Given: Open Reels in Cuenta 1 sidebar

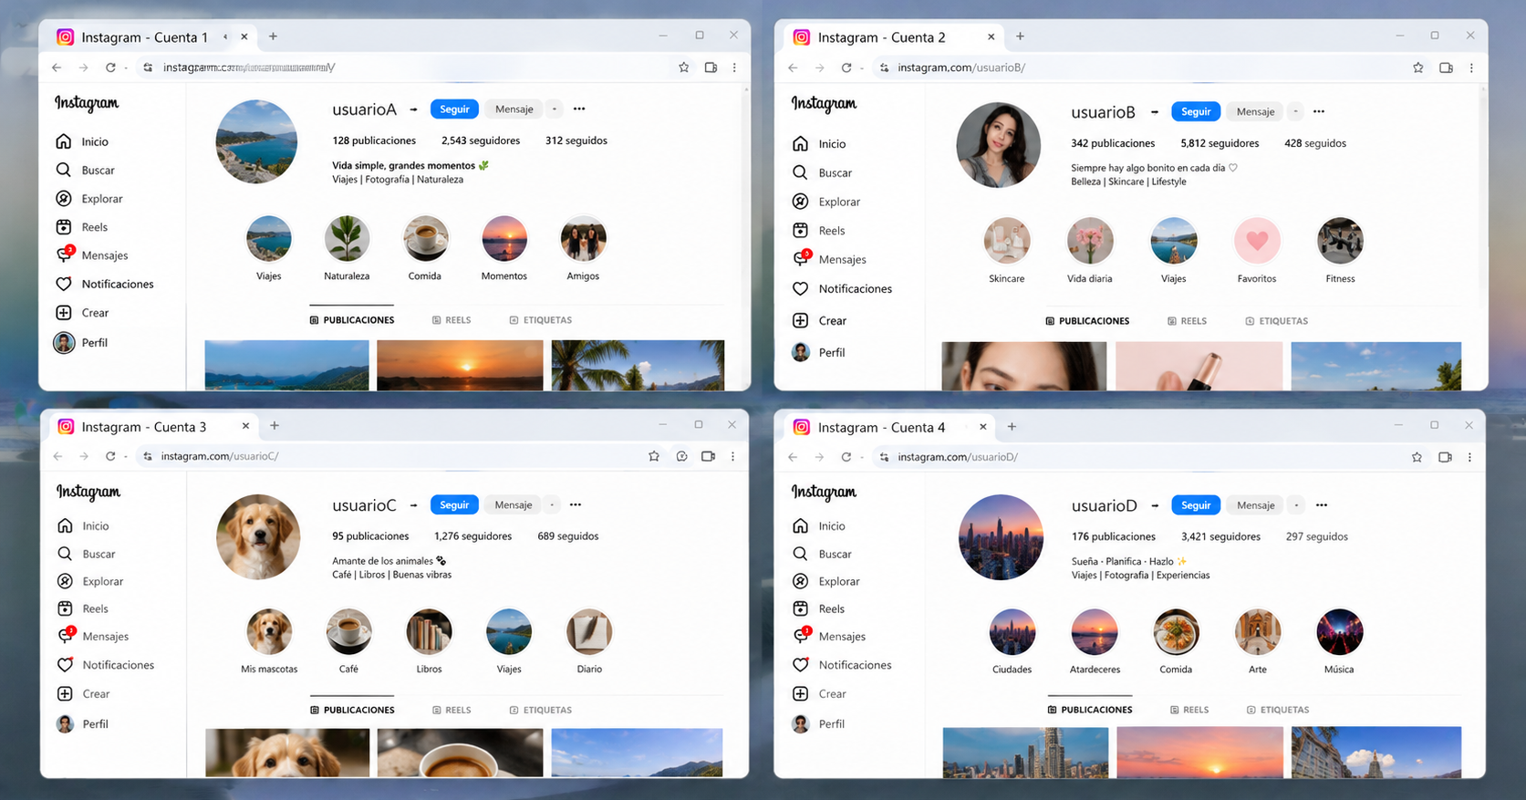Looking at the screenshot, I should (x=82, y=227).
